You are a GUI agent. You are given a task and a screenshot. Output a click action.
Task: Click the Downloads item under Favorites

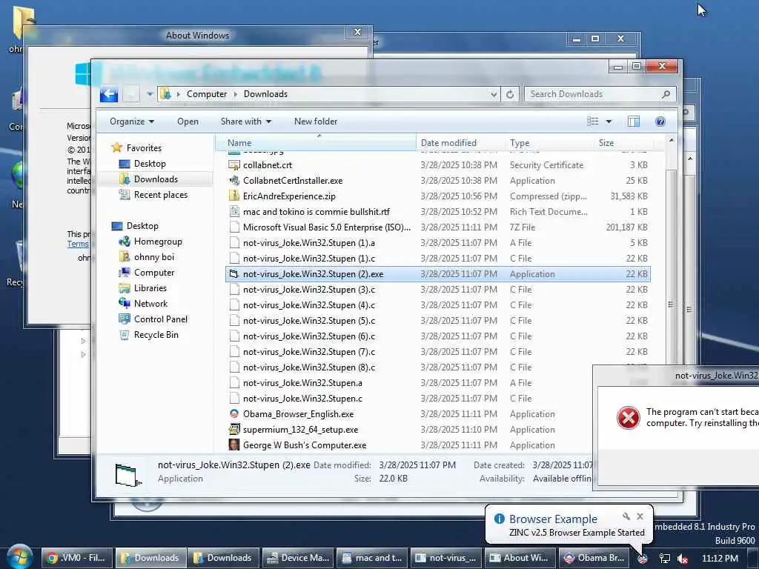pos(156,179)
